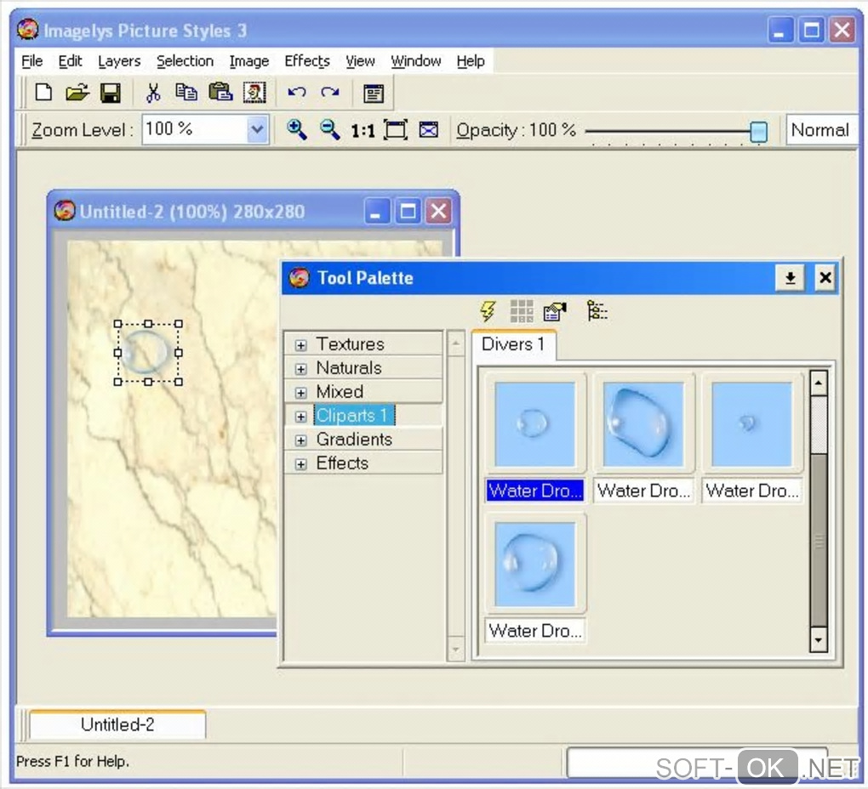This screenshot has height=789, width=868.
Task: Click the Opacity slider handle
Action: (758, 132)
